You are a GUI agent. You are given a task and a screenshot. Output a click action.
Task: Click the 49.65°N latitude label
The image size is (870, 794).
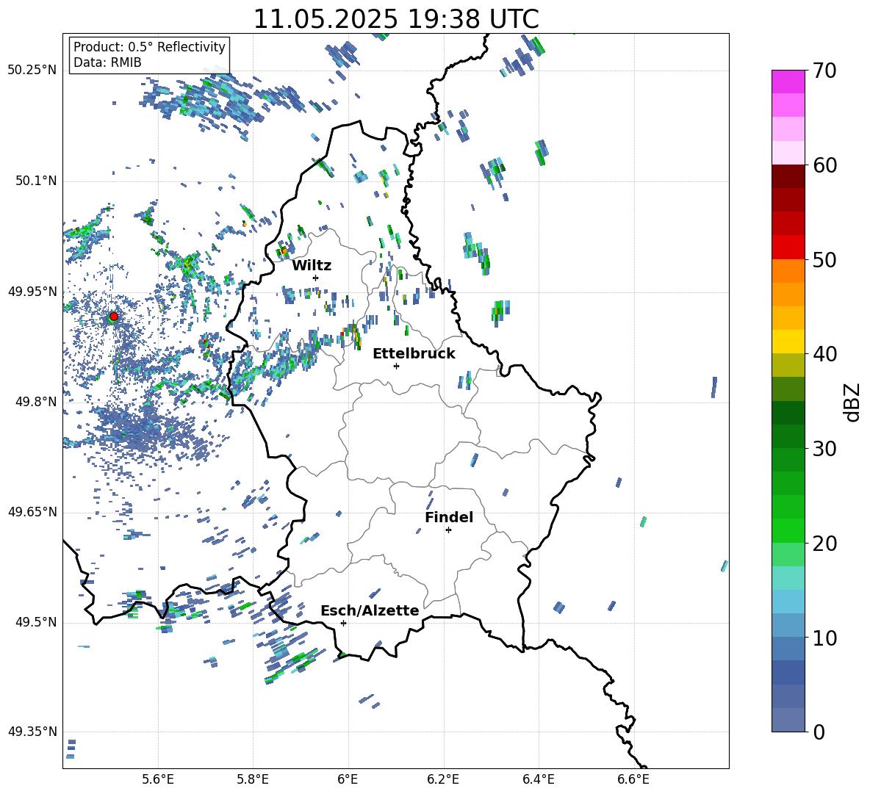tap(32, 511)
